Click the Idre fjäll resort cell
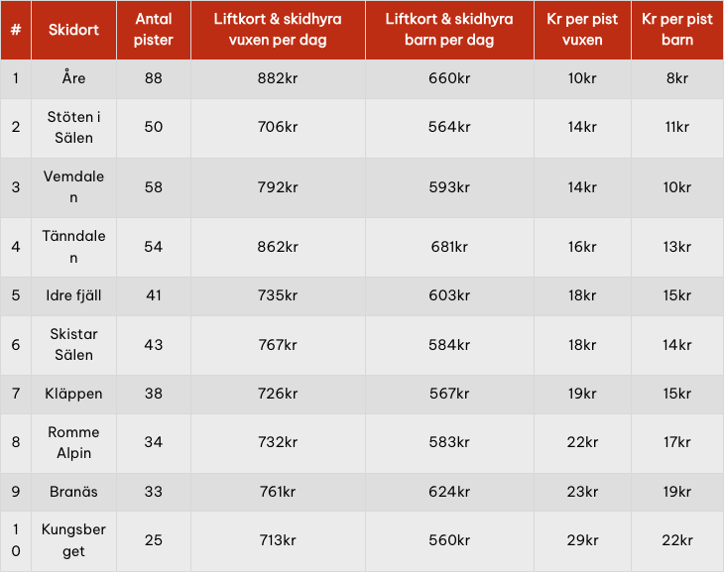The width and height of the screenshot is (724, 575). 73,295
